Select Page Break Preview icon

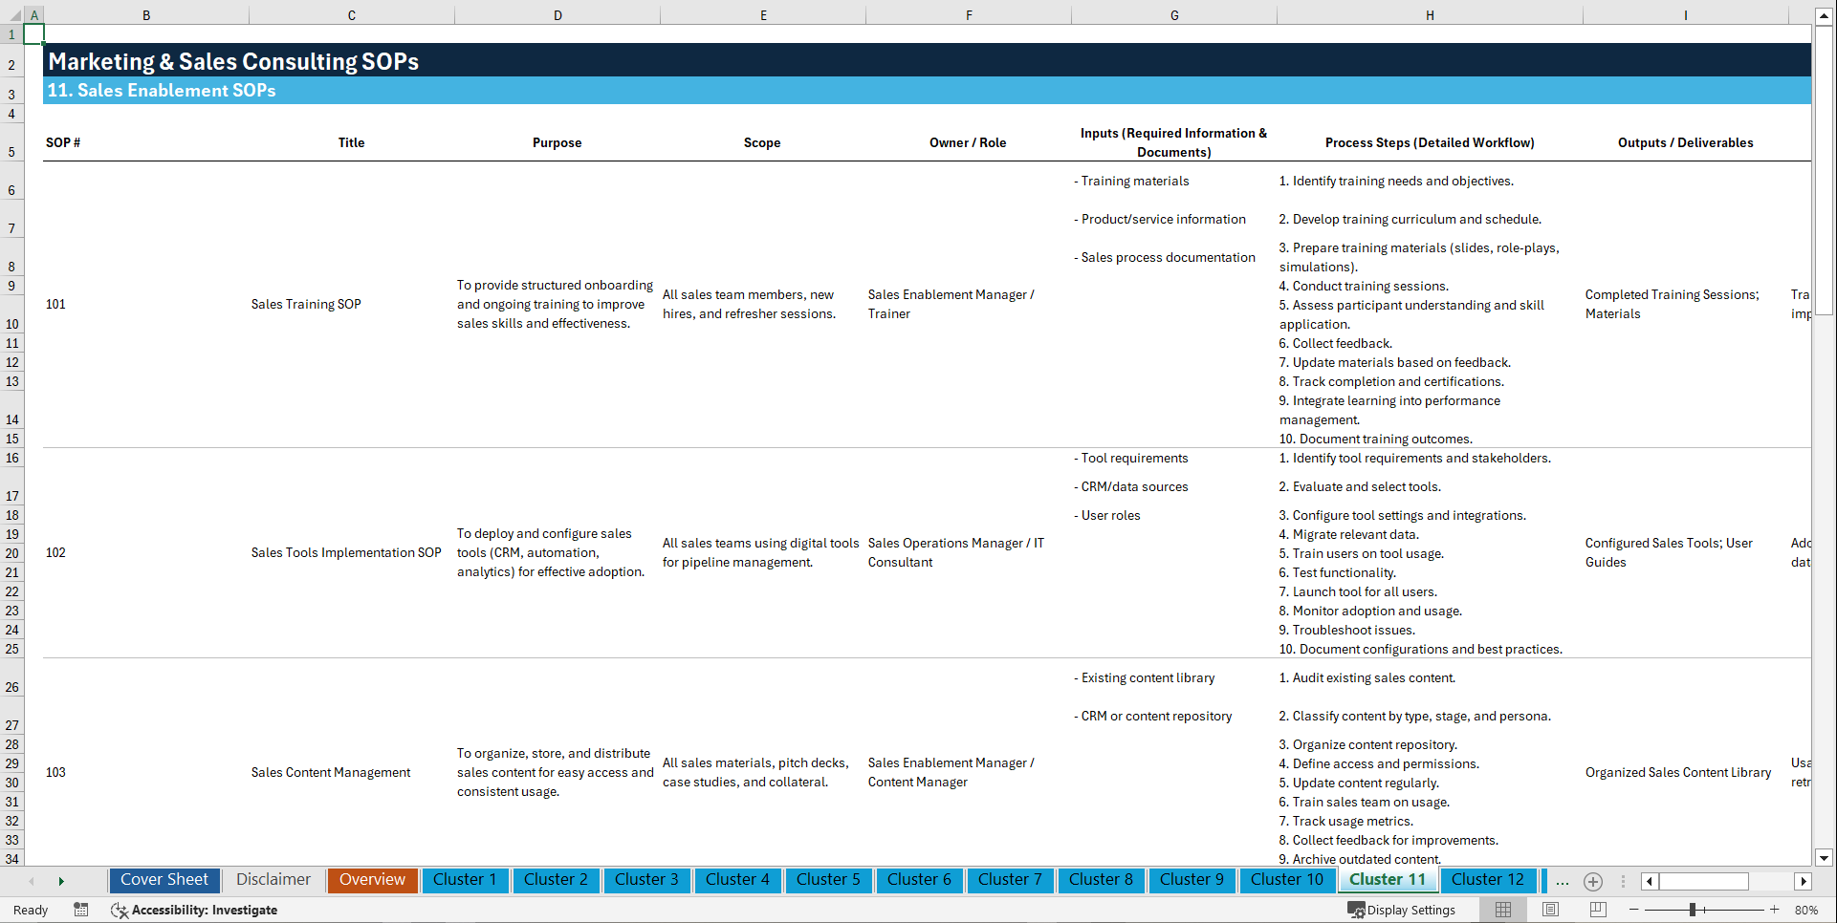[1598, 910]
